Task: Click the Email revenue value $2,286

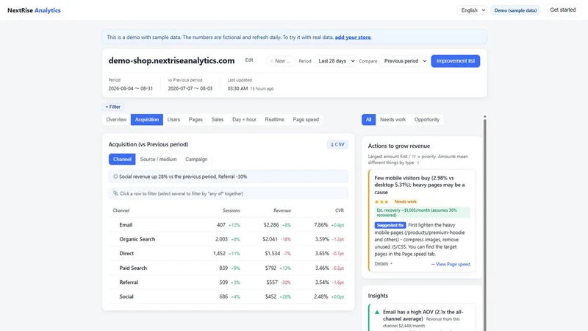Action: tap(271, 225)
